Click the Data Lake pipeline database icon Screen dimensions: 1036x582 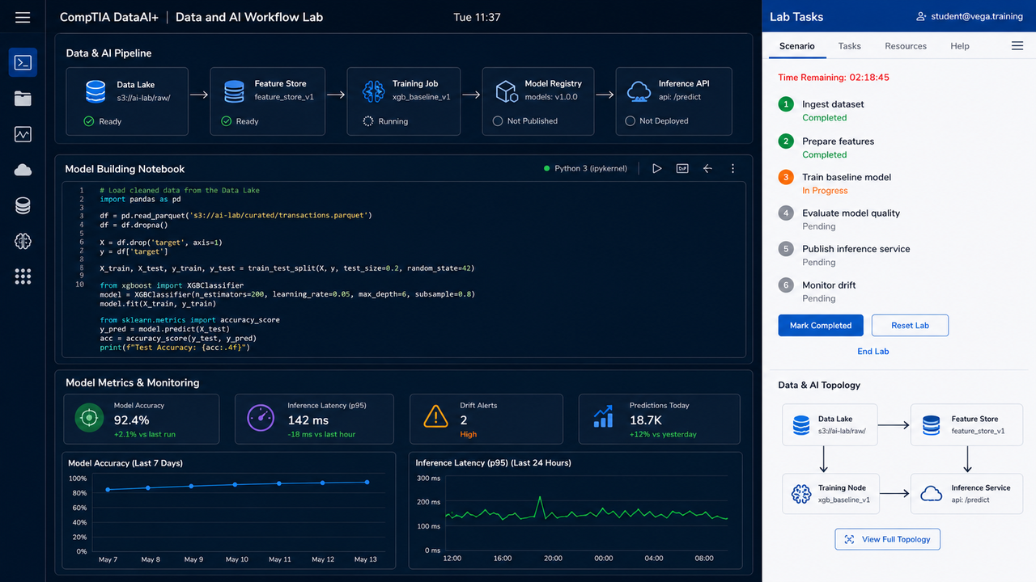click(96, 91)
